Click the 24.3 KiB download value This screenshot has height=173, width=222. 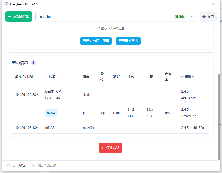(x=150, y=113)
